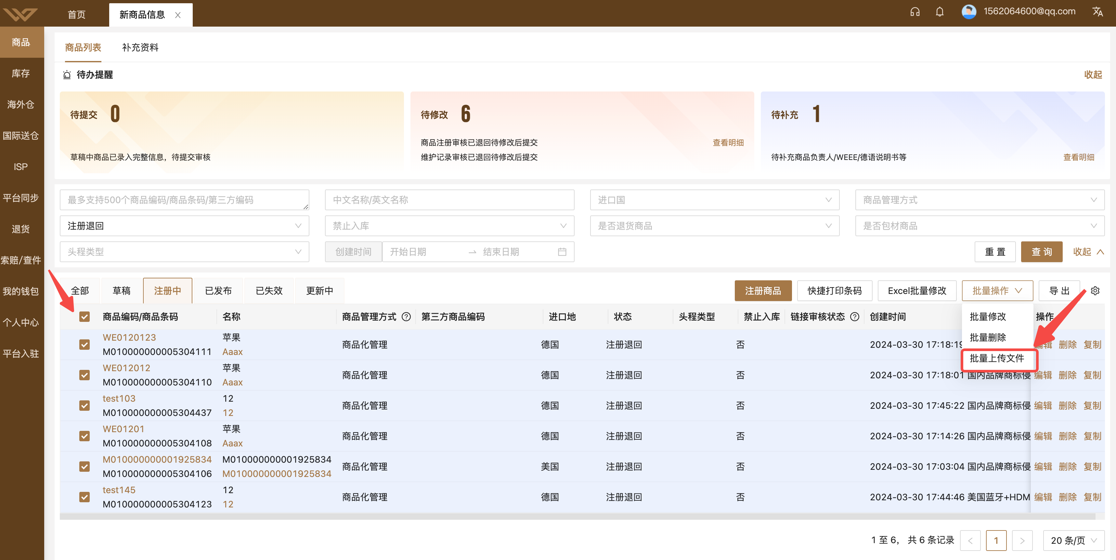Go to the 首页 tab
Viewport: 1116px width, 560px height.
pyautogui.click(x=77, y=15)
